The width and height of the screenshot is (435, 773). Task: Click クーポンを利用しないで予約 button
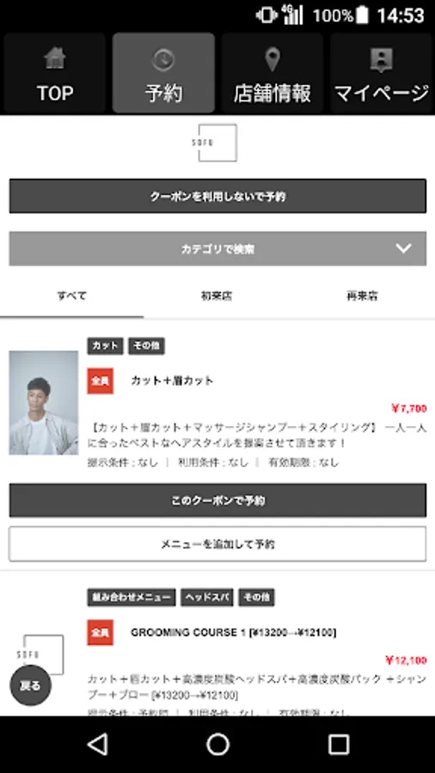[x=217, y=196]
